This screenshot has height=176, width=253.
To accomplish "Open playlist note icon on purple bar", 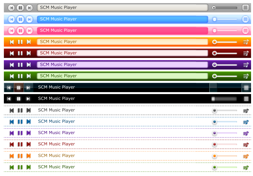I will click(x=246, y=65).
